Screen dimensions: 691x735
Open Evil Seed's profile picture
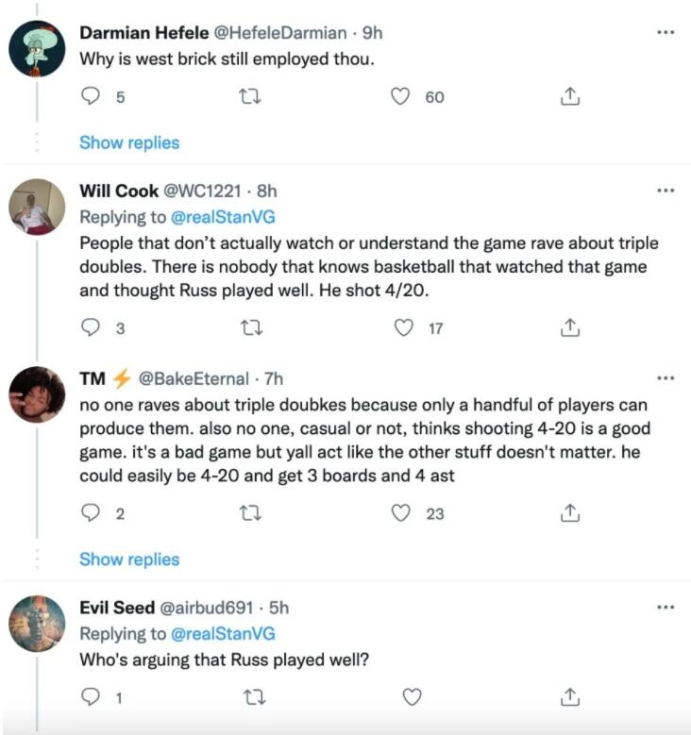pyautogui.click(x=37, y=623)
